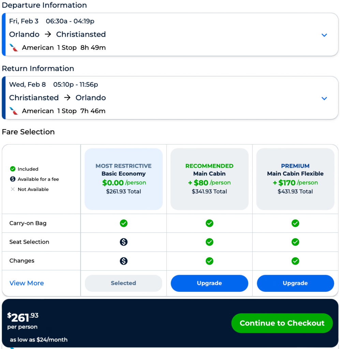
Task: Select the Main Cabin fare card
Action: pos(209,179)
